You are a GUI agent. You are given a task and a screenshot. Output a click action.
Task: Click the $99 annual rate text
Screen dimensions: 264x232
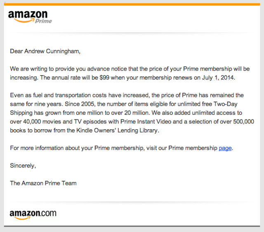pos(104,78)
